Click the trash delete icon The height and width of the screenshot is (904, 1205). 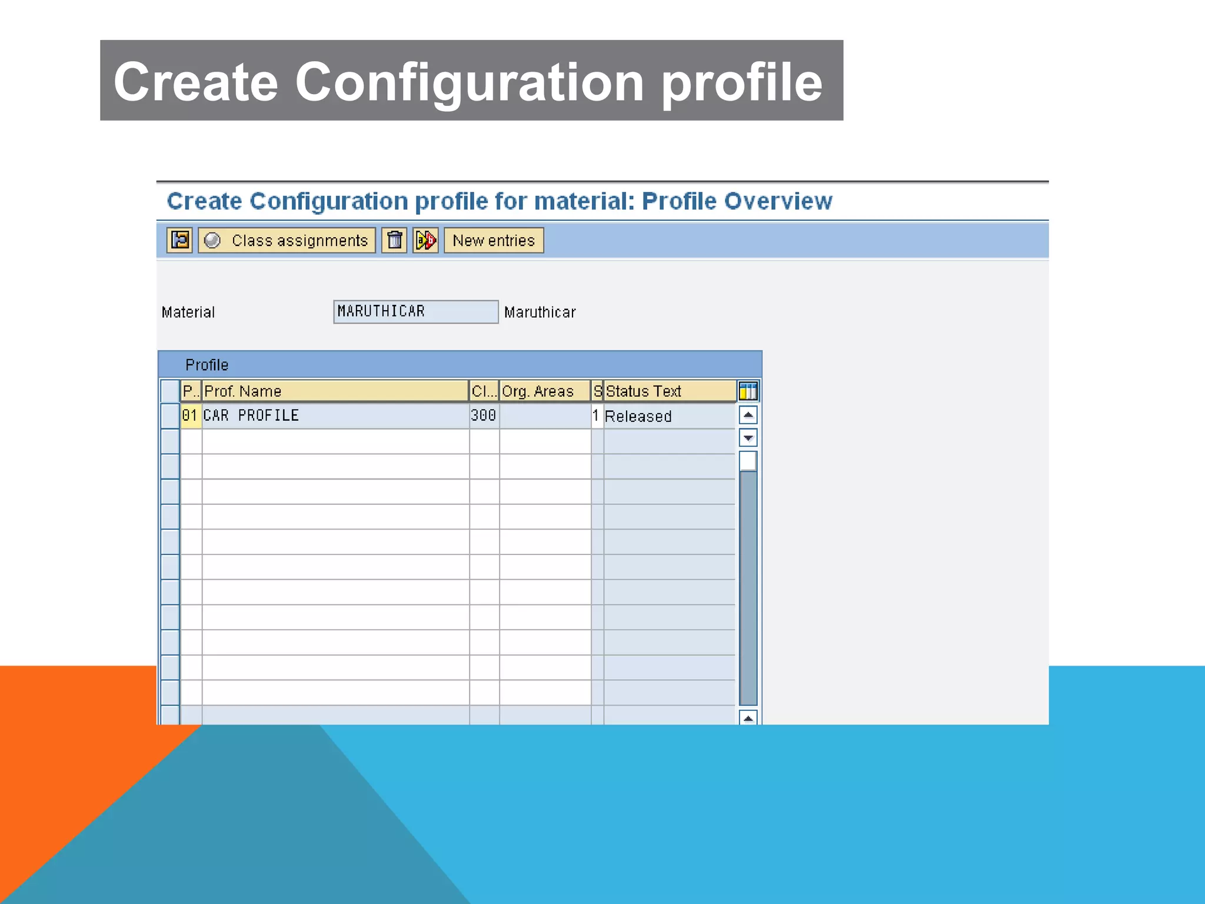click(394, 240)
